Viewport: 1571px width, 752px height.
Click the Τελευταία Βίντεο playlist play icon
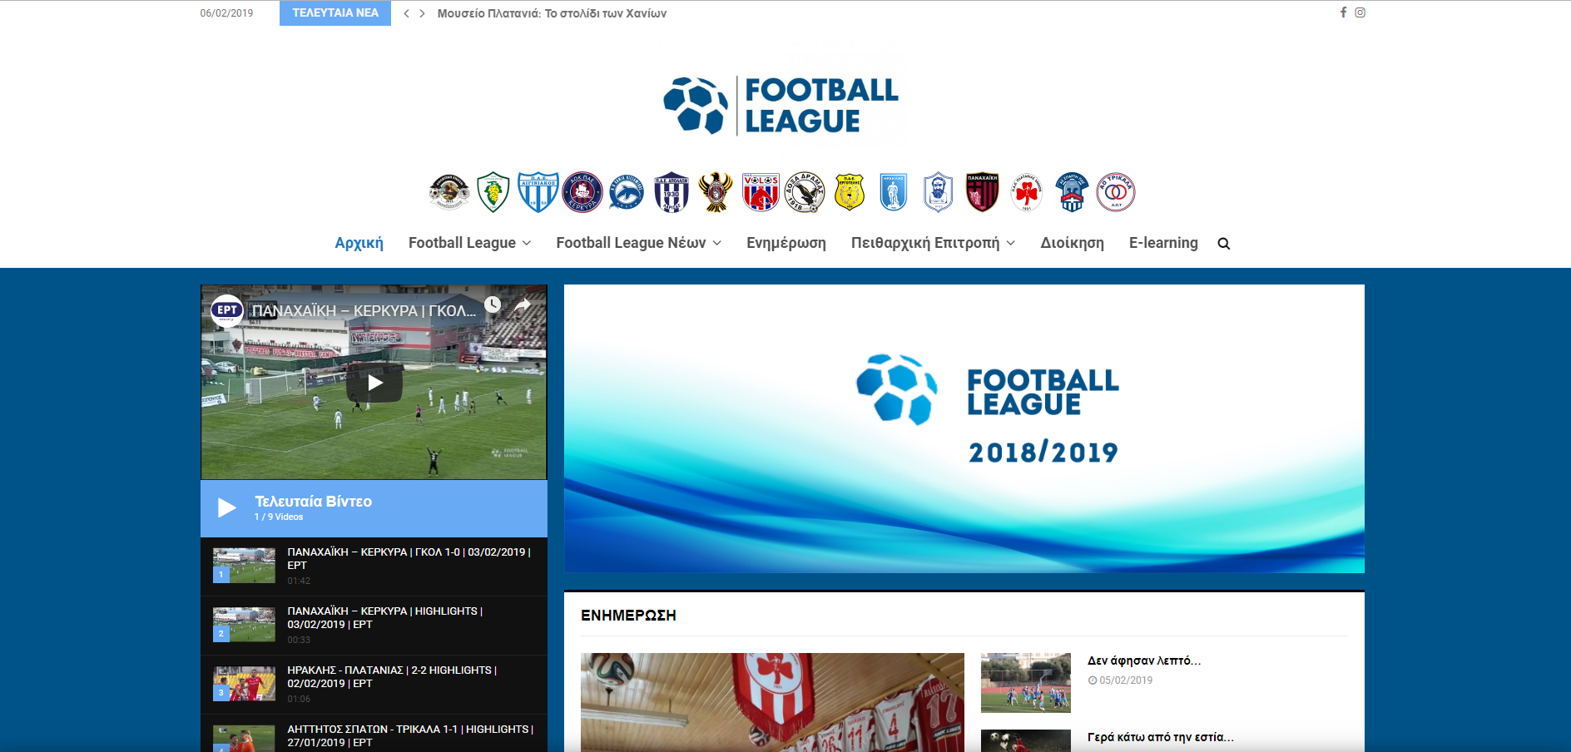[226, 507]
